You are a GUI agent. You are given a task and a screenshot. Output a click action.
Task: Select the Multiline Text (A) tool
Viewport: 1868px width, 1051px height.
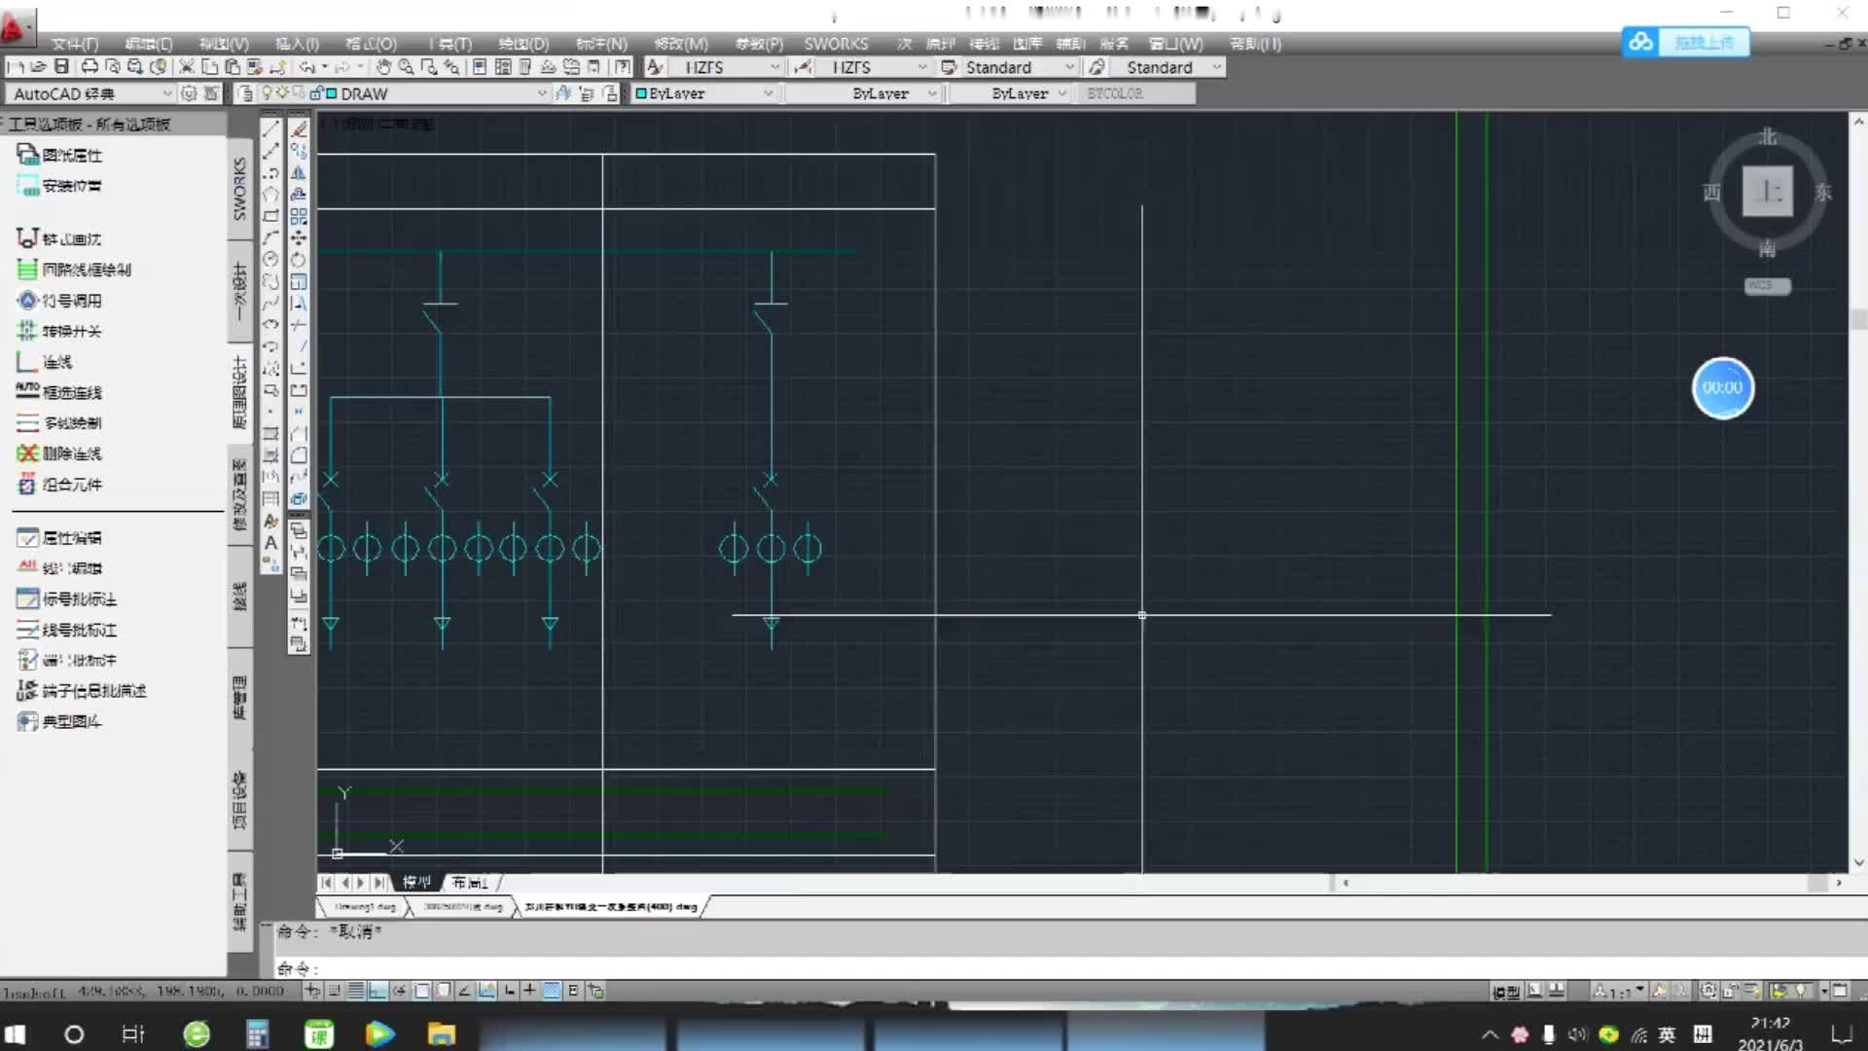coord(270,542)
